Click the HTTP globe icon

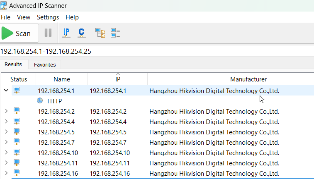40,100
